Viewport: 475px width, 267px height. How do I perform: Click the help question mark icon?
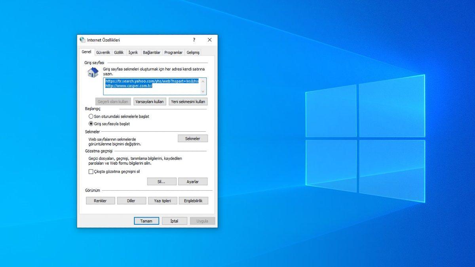point(194,40)
